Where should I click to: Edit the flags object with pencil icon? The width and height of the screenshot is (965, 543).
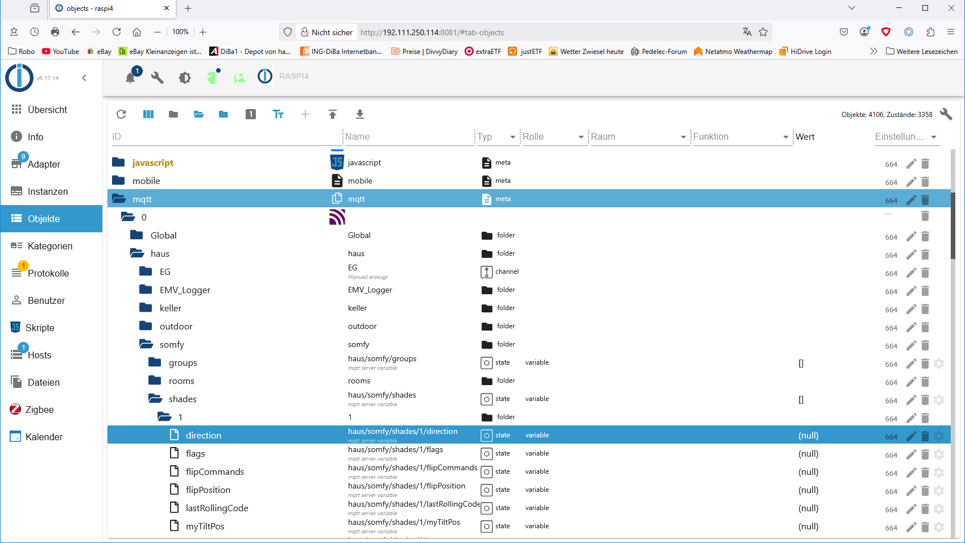pyautogui.click(x=911, y=454)
